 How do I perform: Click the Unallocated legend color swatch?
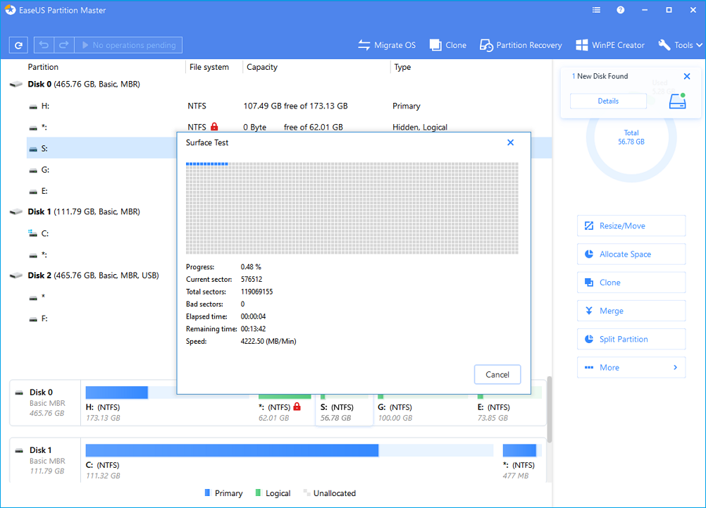tap(306, 492)
